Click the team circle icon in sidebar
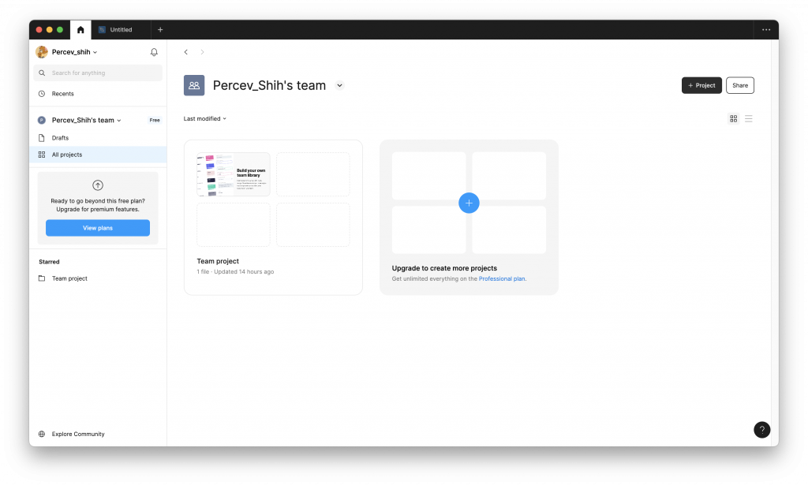The image size is (808, 485). click(x=42, y=120)
